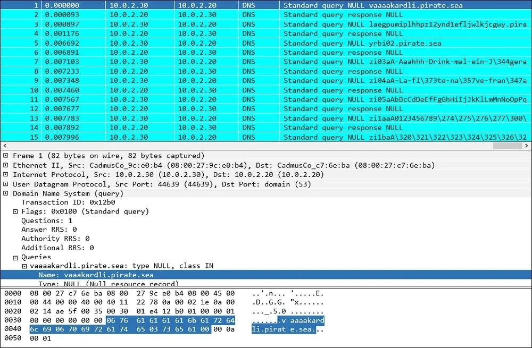This screenshot has width=532, height=348.
Task: Expand the Flags: 0x0100 node
Action: (15, 211)
